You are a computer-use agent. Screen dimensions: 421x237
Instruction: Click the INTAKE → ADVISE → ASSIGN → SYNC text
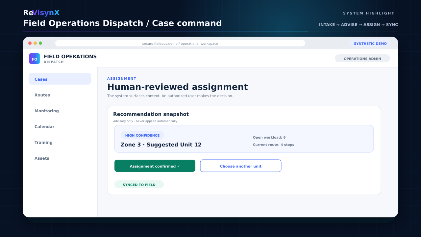click(x=359, y=25)
